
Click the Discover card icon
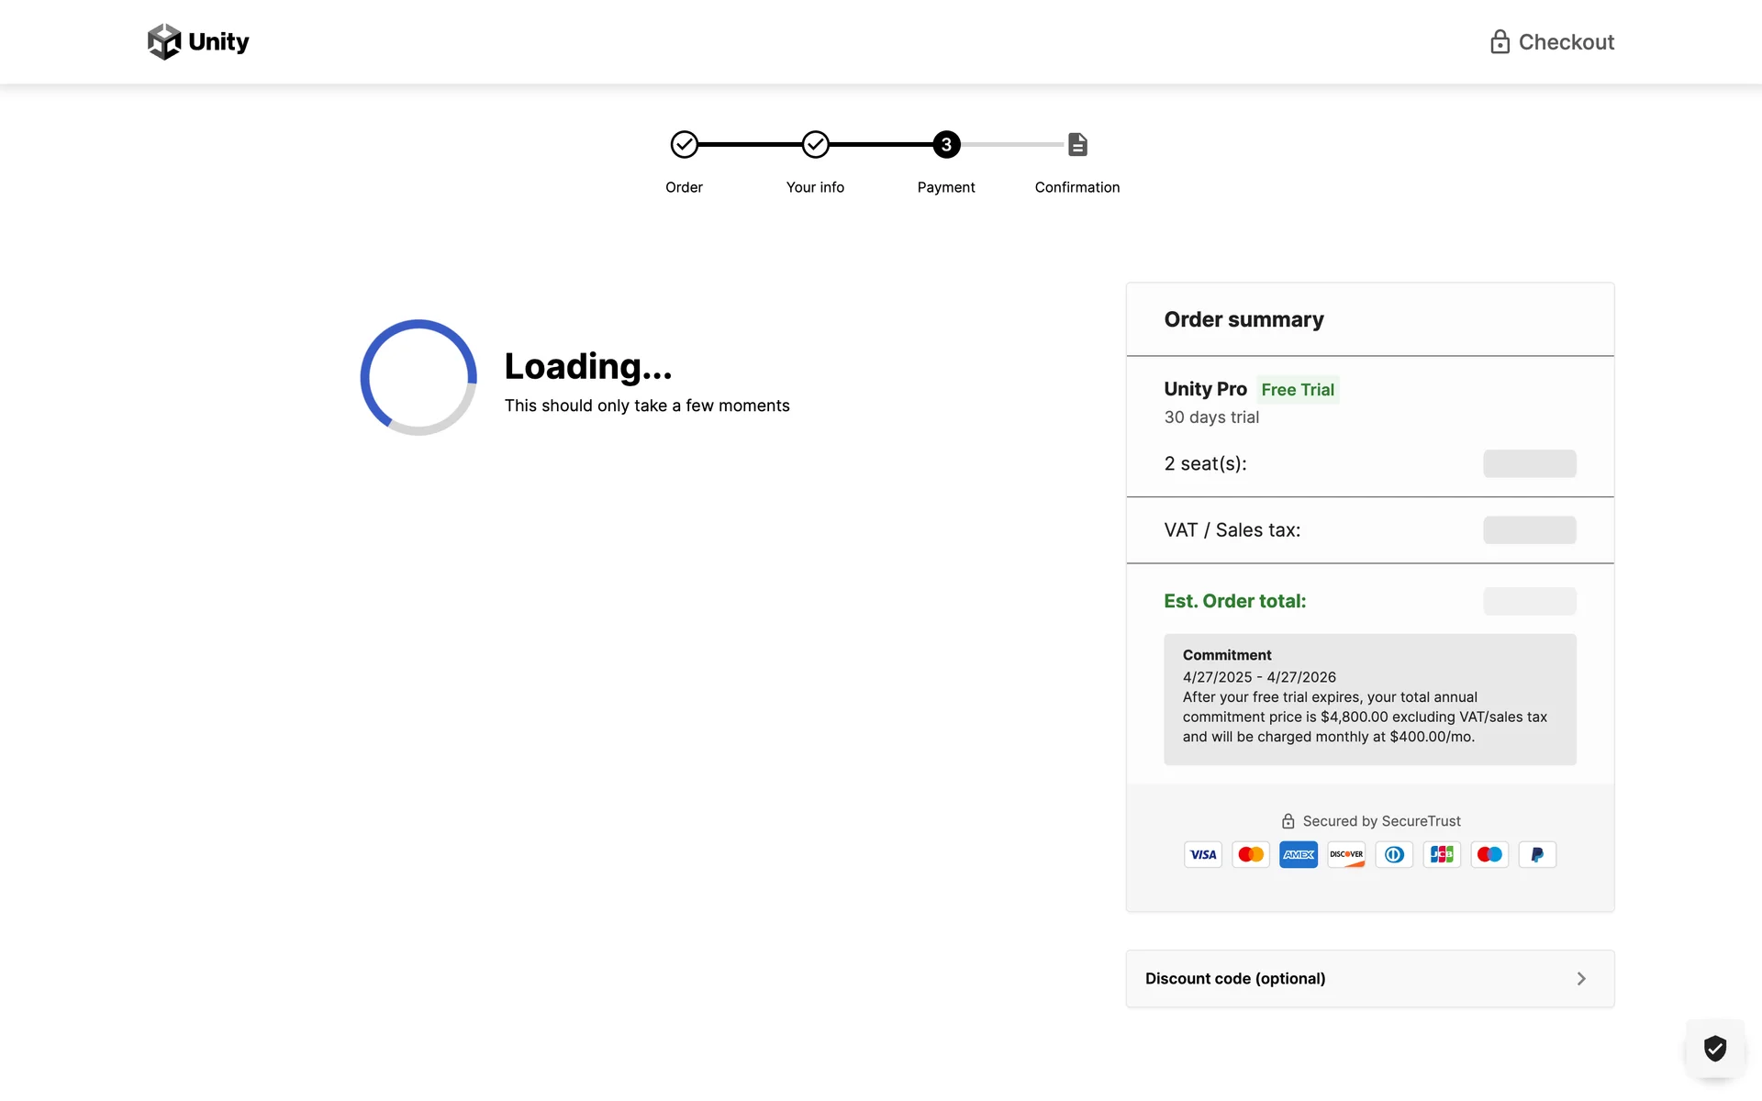pos(1345,854)
